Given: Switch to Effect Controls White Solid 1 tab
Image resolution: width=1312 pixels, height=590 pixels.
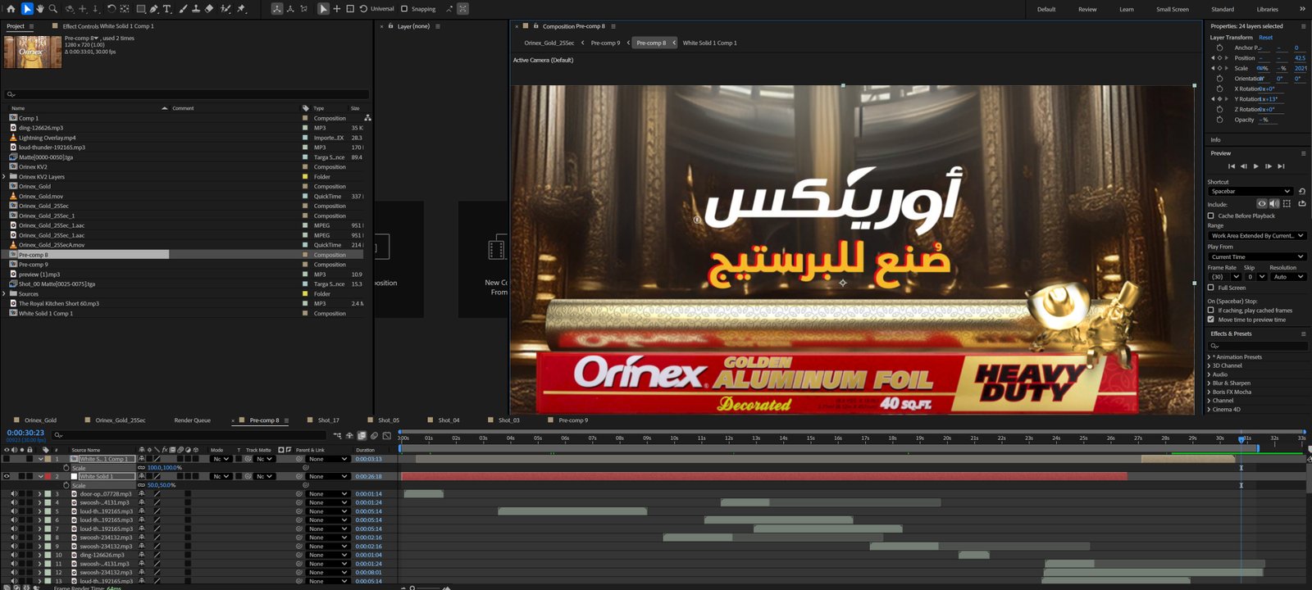Looking at the screenshot, I should [108, 26].
